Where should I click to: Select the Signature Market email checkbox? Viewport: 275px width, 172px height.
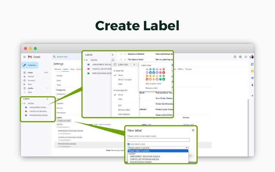[x=121, y=54]
